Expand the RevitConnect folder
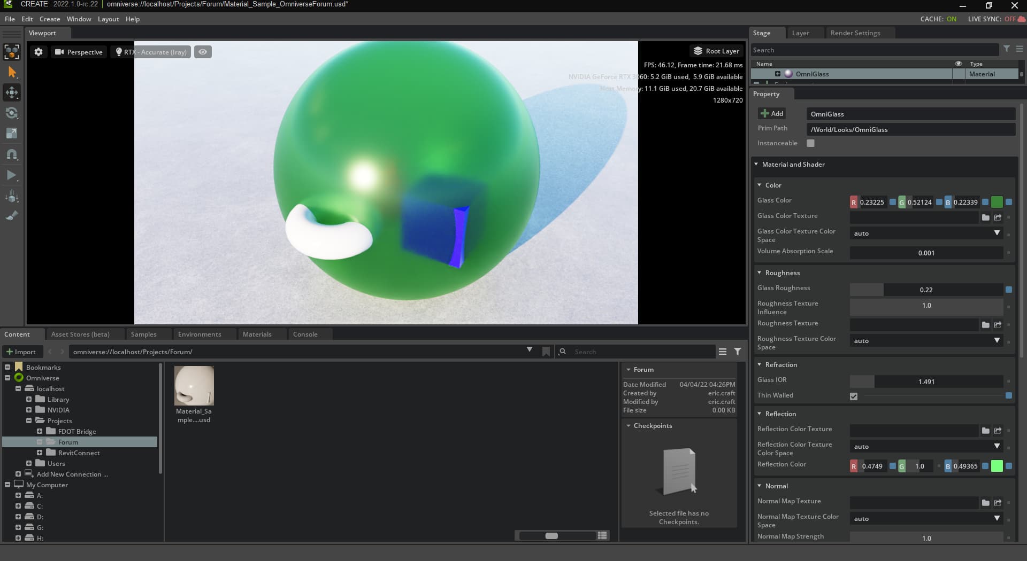Image resolution: width=1027 pixels, height=561 pixels. click(40, 453)
